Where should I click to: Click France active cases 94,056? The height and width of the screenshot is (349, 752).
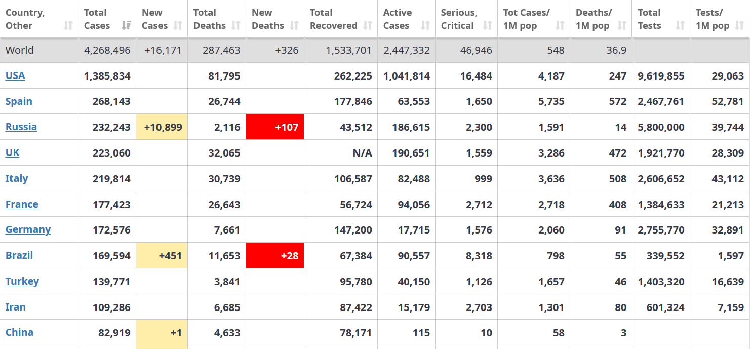tap(414, 205)
